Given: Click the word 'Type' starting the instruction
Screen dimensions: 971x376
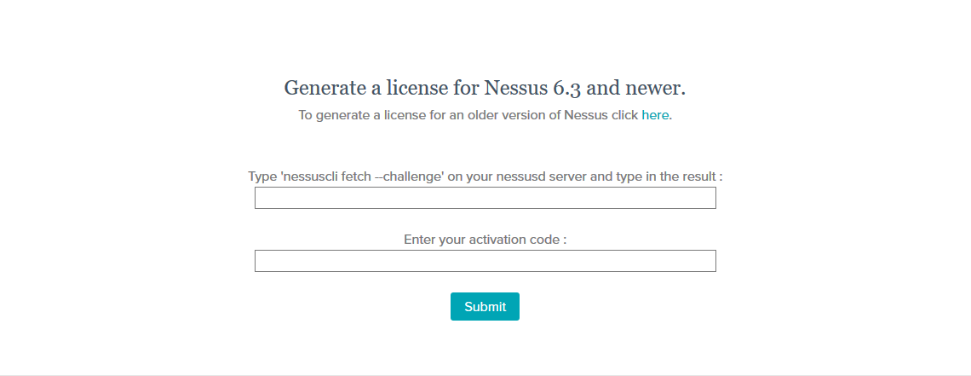Looking at the screenshot, I should pyautogui.click(x=262, y=176).
